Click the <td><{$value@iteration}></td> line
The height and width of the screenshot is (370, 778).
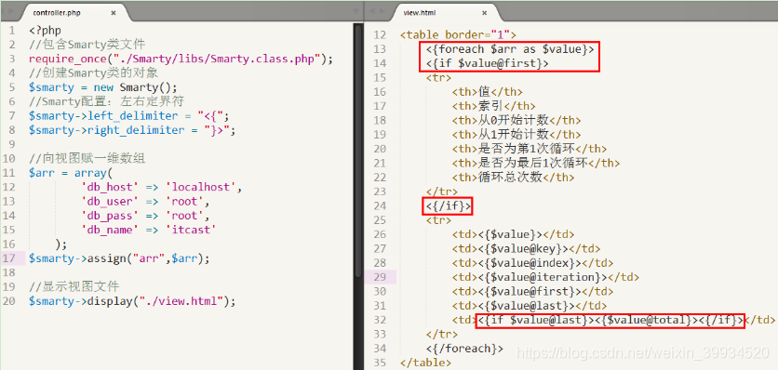[x=545, y=277]
